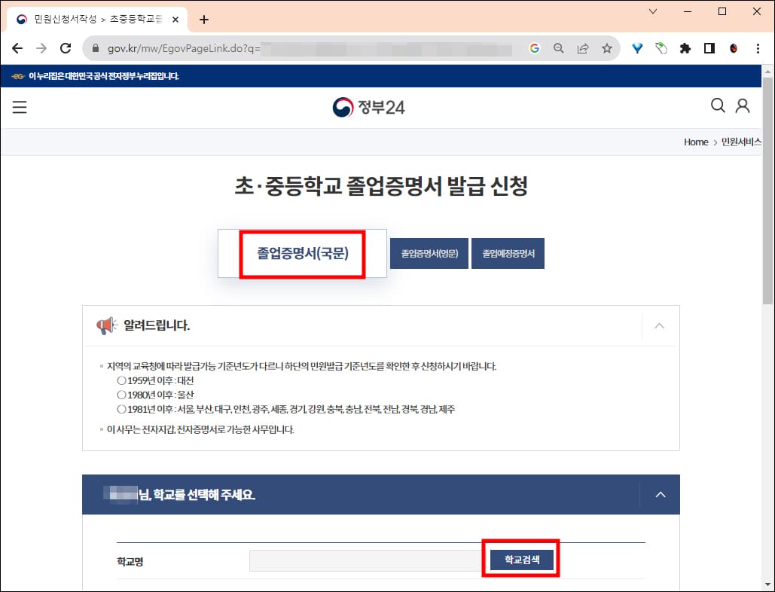Open the user login profile icon
The image size is (775, 592).
(743, 106)
